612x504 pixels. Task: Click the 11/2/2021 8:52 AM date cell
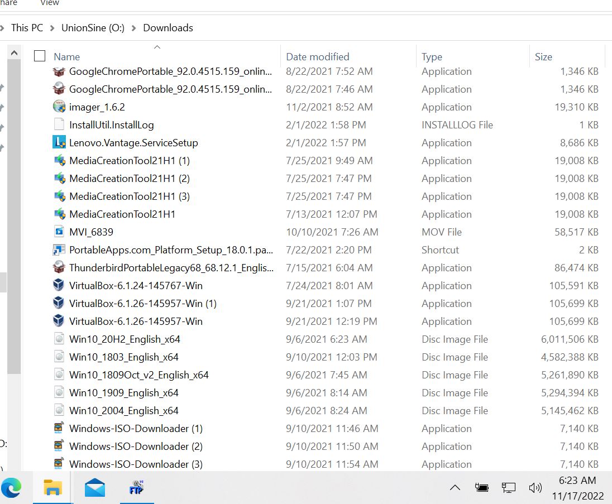(x=329, y=107)
